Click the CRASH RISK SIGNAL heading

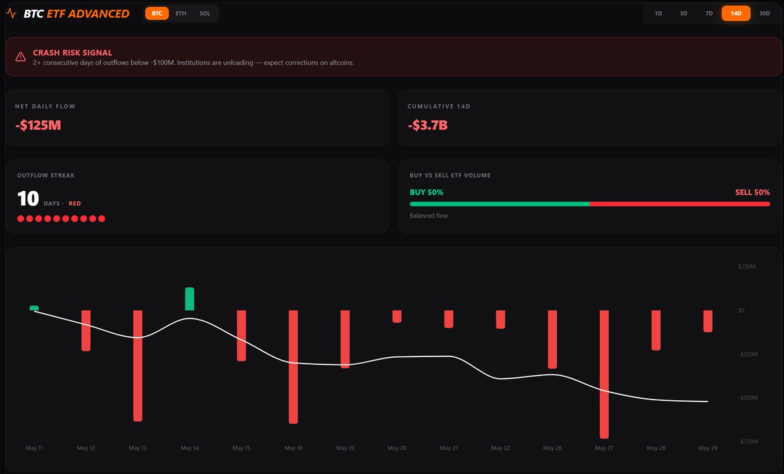[x=73, y=52]
